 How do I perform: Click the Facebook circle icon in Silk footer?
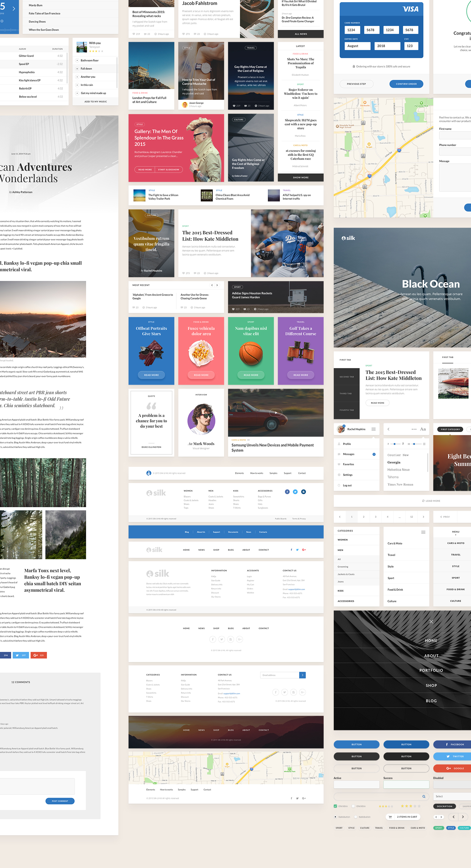287,492
